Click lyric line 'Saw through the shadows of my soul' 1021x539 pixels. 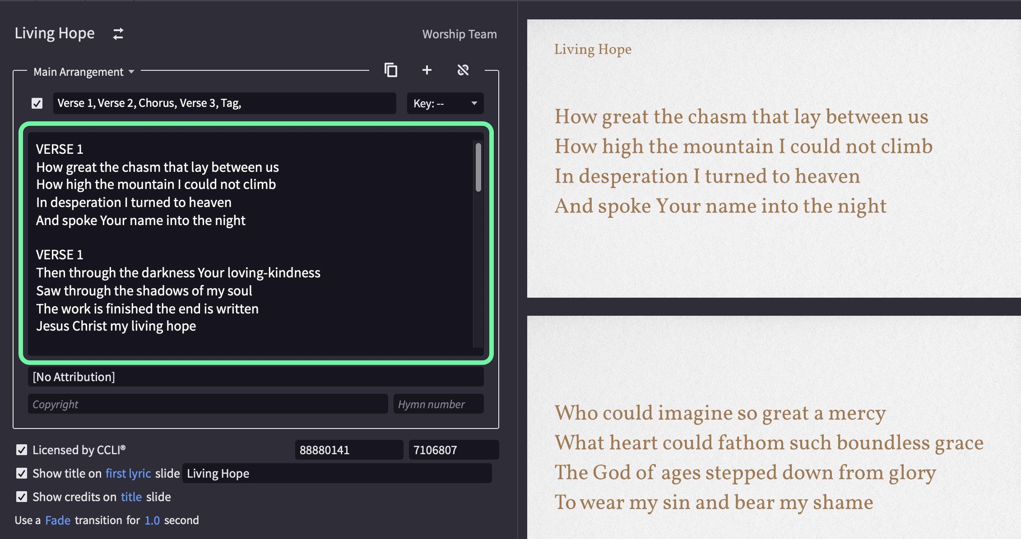tap(144, 291)
